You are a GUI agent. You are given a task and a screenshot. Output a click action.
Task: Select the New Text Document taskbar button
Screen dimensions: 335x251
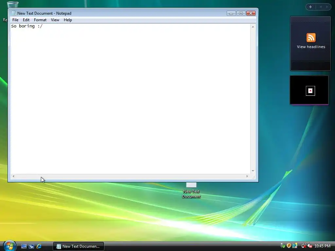pos(79,246)
